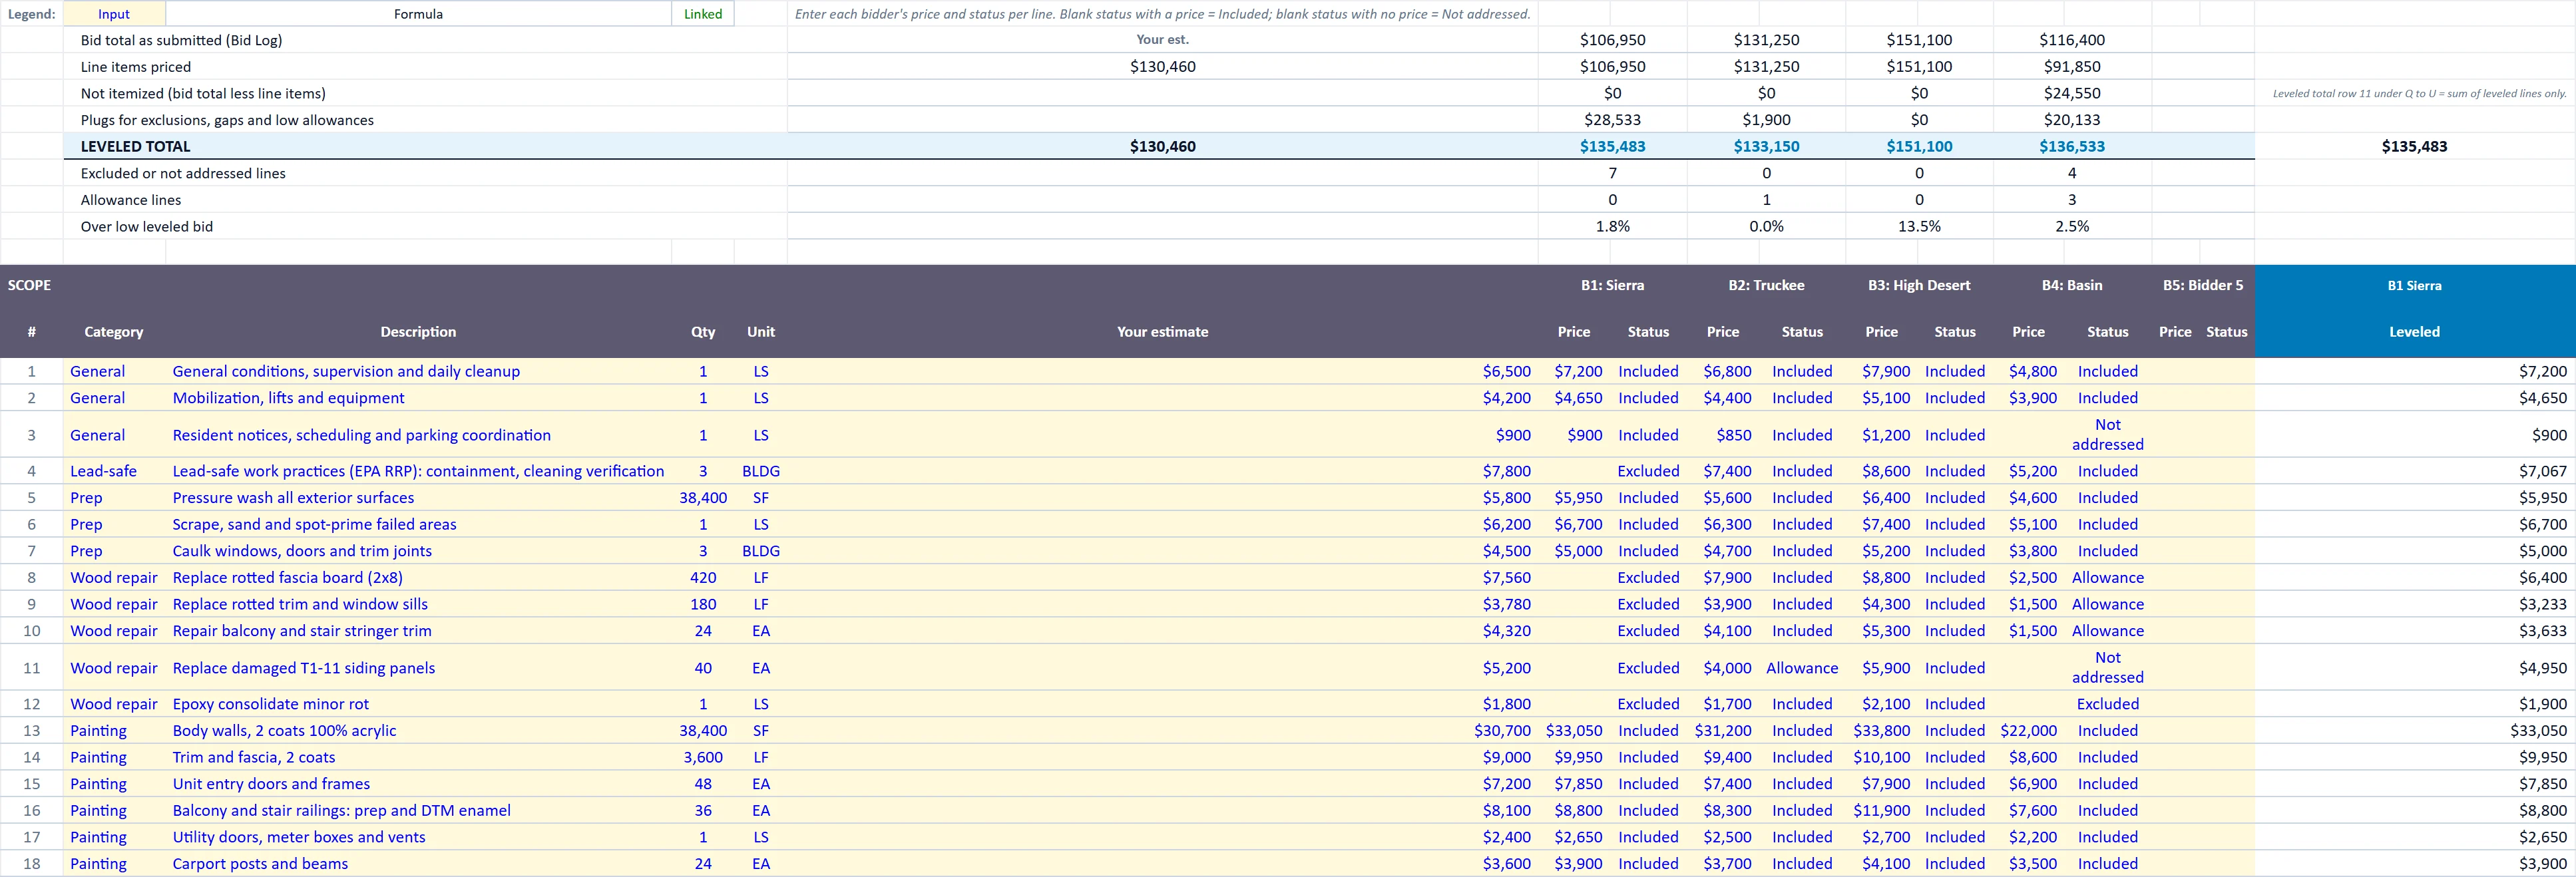Select Truckee's leveled total $133,150
Screen dimensions: 2576x877
tap(1766, 146)
